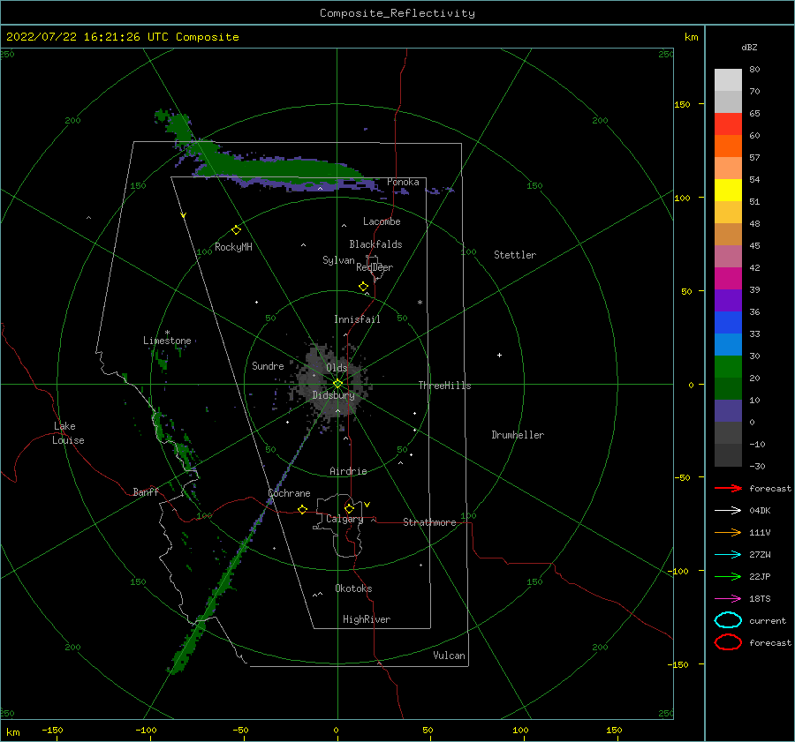
Task: Select the orange 111V arrow legend icon
Action: (x=728, y=532)
